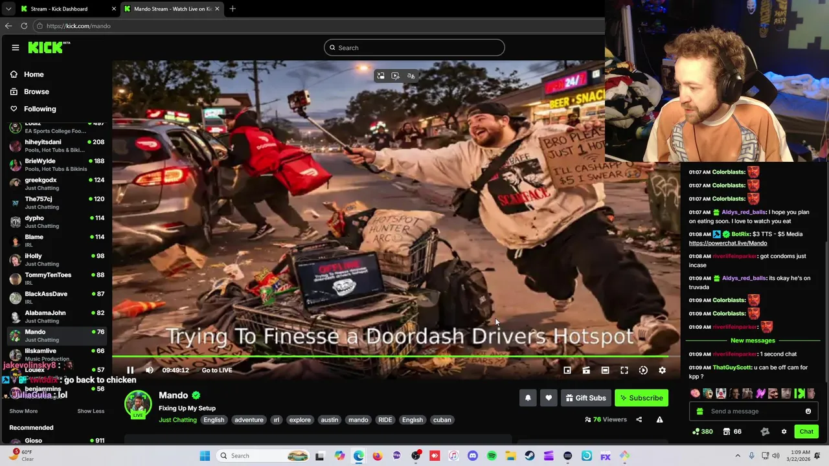Enter fullscreen video mode

pos(624,370)
